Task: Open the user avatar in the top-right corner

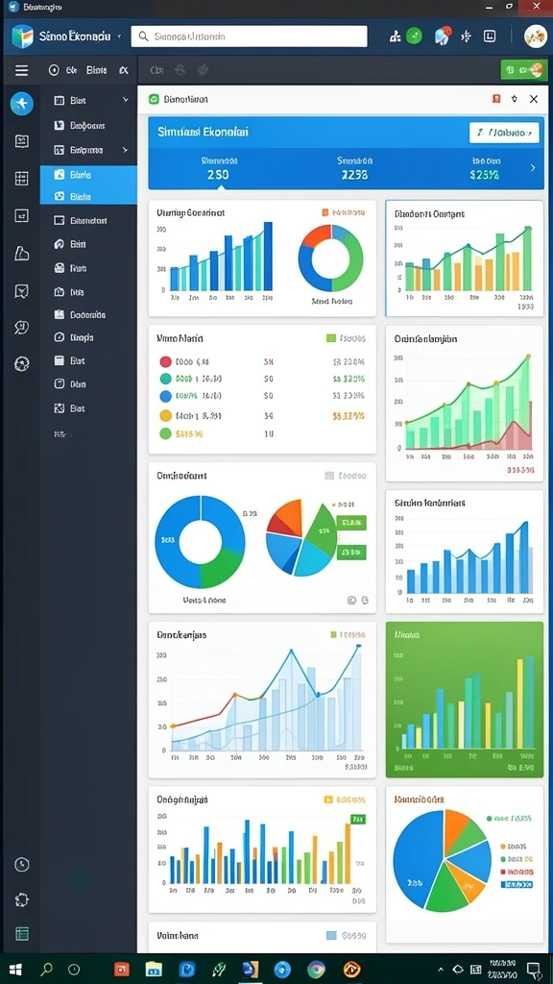Action: pyautogui.click(x=536, y=37)
